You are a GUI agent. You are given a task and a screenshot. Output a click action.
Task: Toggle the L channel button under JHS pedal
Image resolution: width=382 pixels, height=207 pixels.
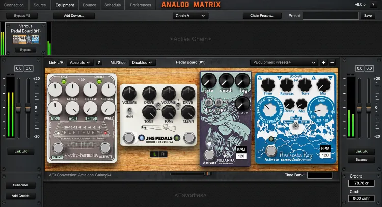pyautogui.click(x=154, y=154)
